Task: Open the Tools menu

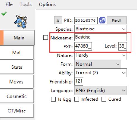Action: [26, 4]
